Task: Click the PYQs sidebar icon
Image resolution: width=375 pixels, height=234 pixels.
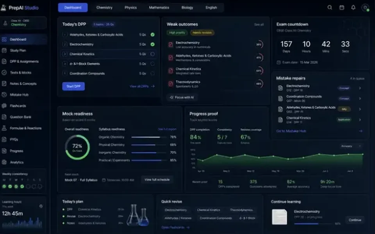Action: pos(4,139)
